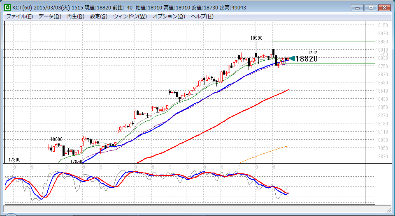395x216 pixels.
Task: Click the 18000 price annotation on chart
Action: click(x=56, y=139)
